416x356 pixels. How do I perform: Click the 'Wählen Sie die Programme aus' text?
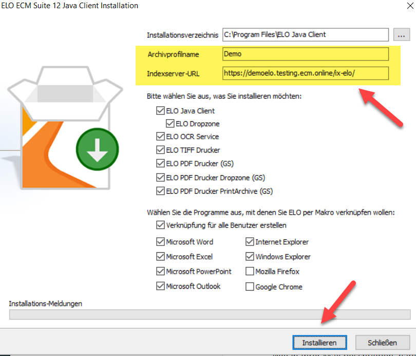click(271, 213)
